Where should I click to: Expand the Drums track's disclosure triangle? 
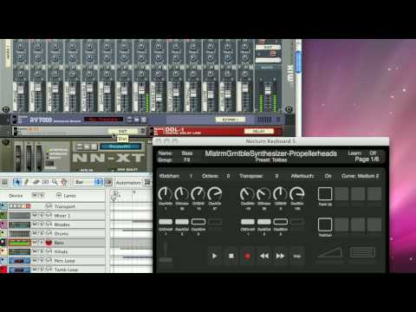tap(3, 233)
